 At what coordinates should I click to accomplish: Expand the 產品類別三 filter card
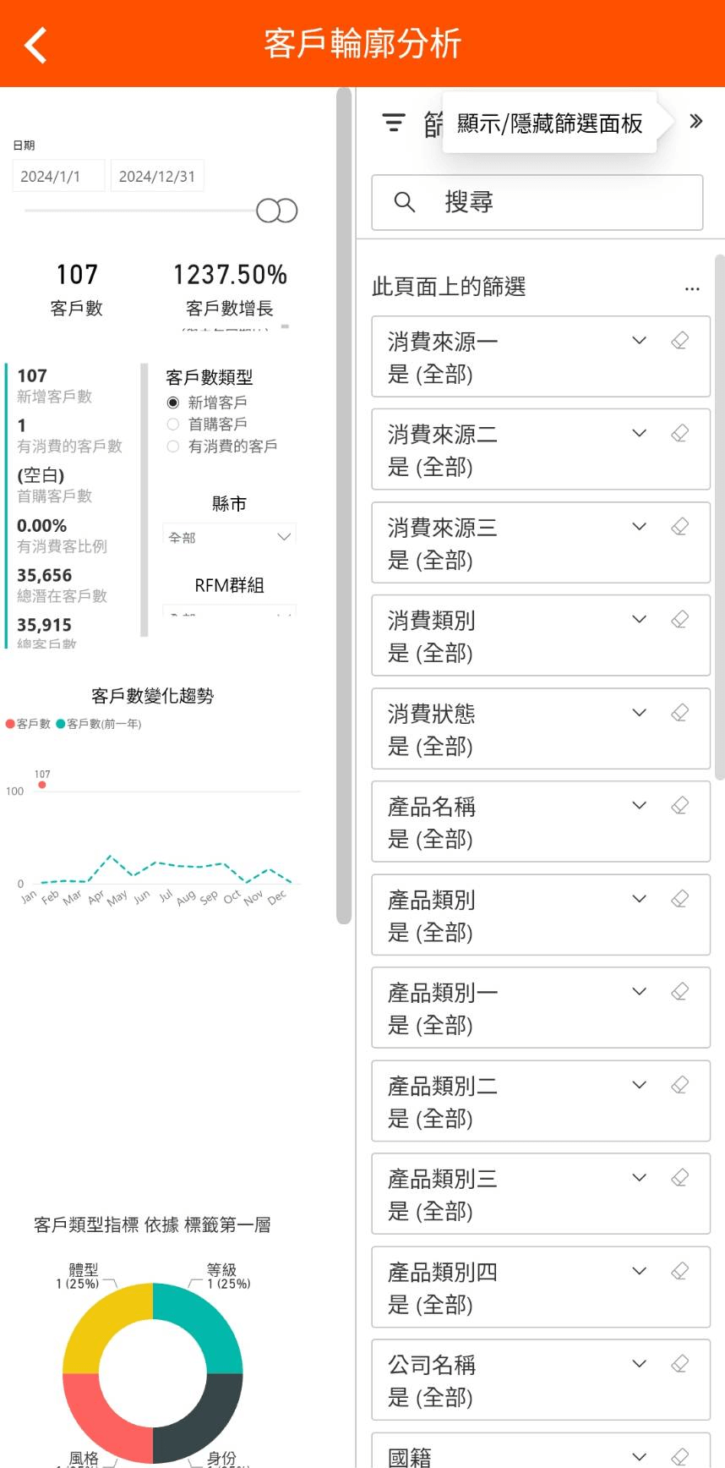[640, 1177]
